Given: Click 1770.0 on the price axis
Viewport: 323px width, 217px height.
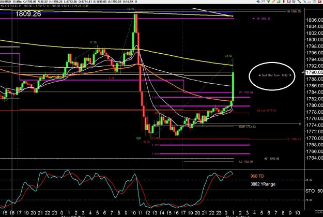Looking at the screenshot, I should pyautogui.click(x=315, y=138).
